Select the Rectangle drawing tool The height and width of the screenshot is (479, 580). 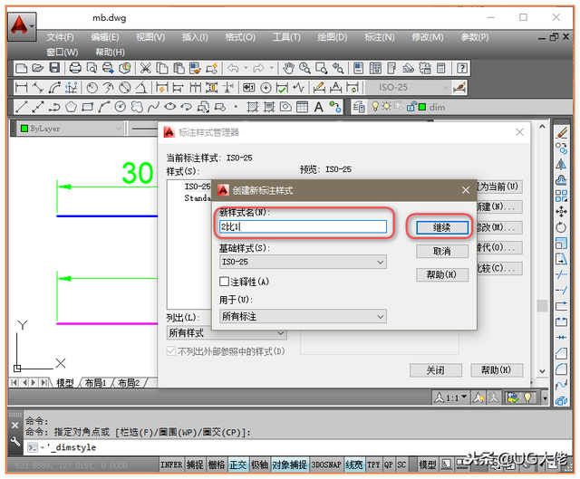click(87, 107)
